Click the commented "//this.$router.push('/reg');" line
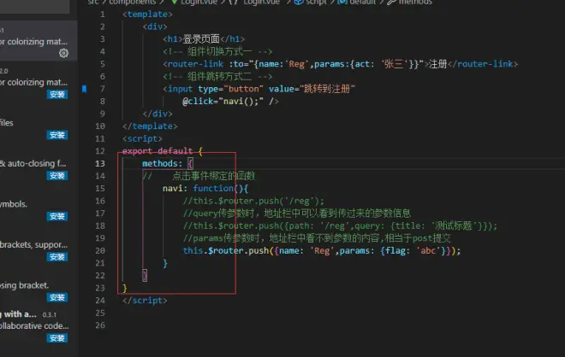565x357 pixels. 253,201
